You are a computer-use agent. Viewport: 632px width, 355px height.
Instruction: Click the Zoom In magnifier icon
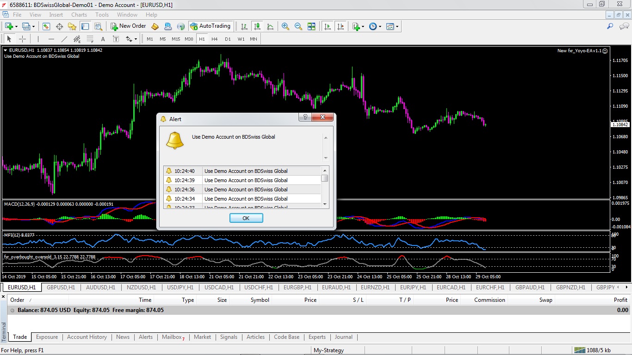pyautogui.click(x=285, y=26)
